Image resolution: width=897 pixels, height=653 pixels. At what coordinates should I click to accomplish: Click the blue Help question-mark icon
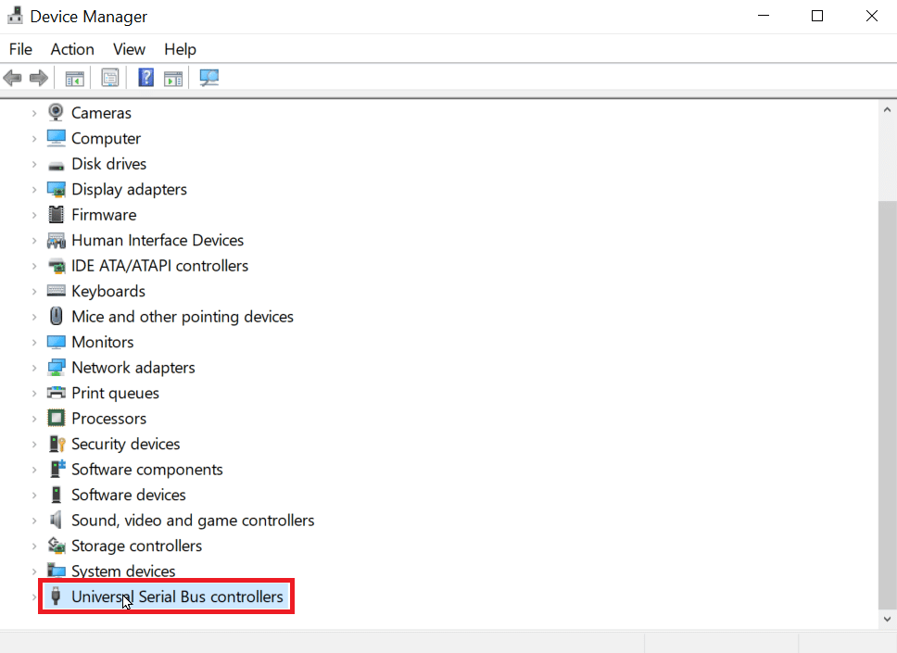tap(145, 78)
